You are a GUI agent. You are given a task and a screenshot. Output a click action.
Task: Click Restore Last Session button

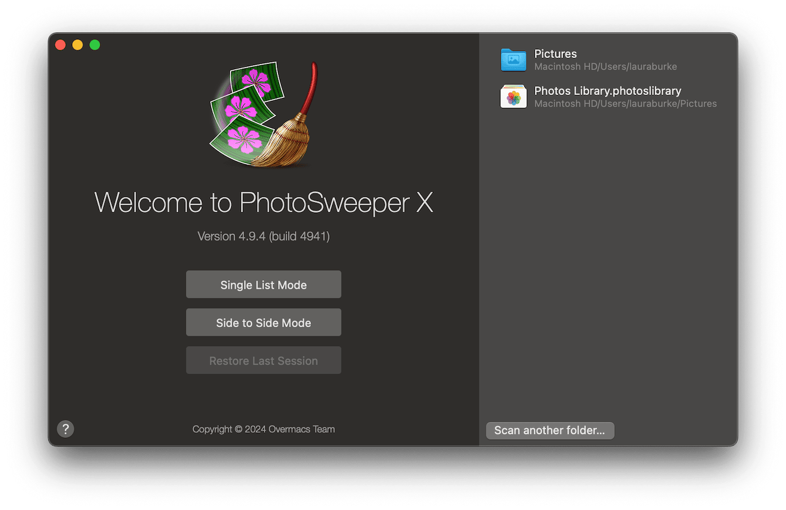pyautogui.click(x=263, y=361)
